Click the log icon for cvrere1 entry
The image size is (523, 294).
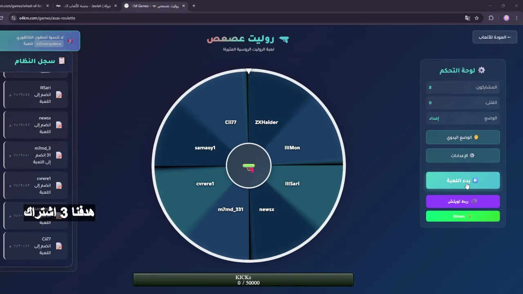click(x=59, y=185)
